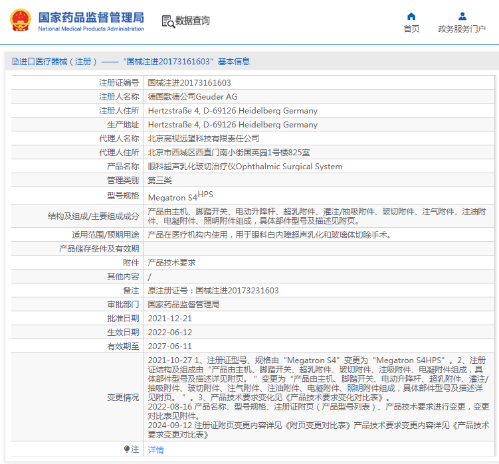The height and width of the screenshot is (464, 499).
Task: Click 德国歌德公司Geuder AG
Action: tap(193, 97)
